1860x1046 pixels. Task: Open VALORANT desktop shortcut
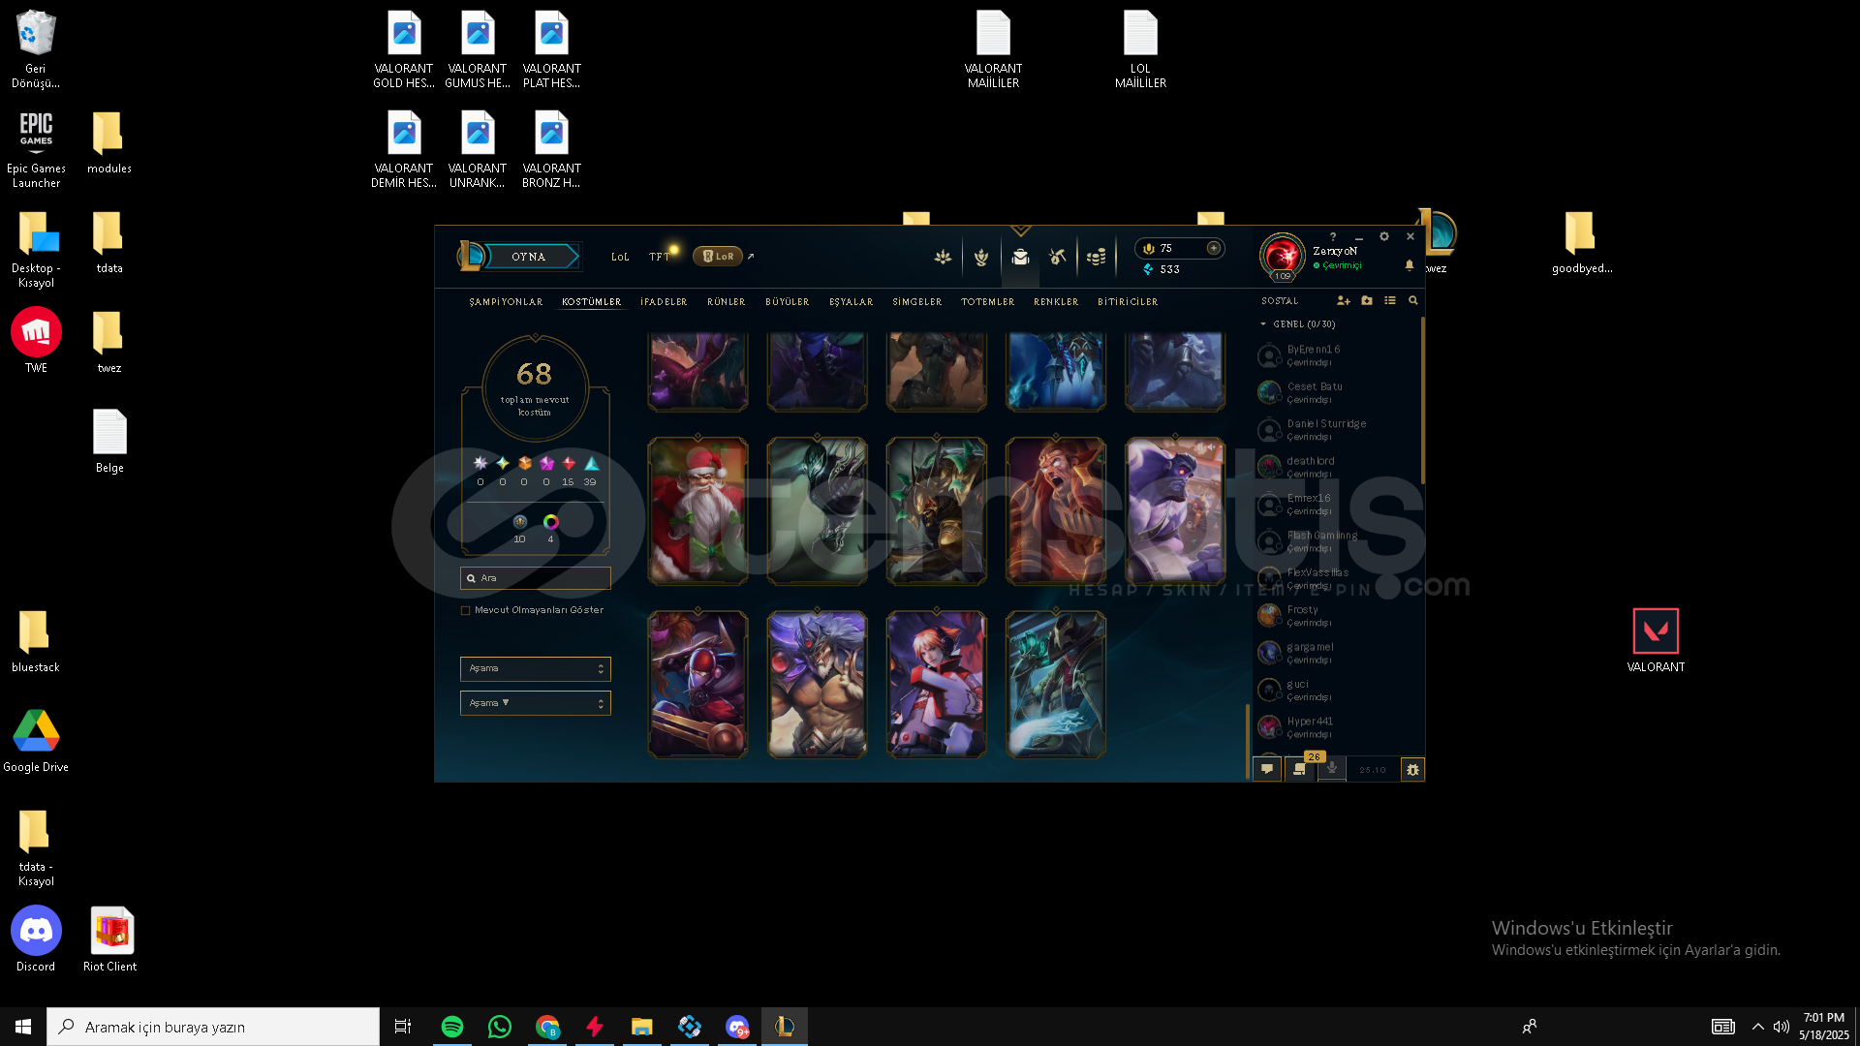point(1656,640)
